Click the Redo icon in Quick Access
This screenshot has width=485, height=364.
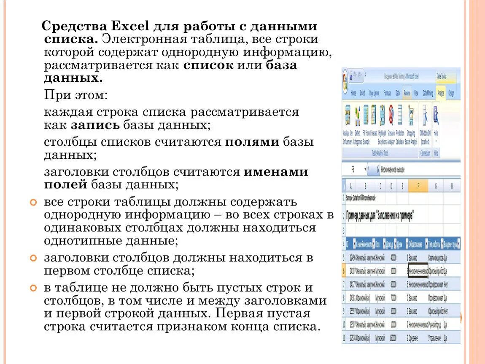360,75
